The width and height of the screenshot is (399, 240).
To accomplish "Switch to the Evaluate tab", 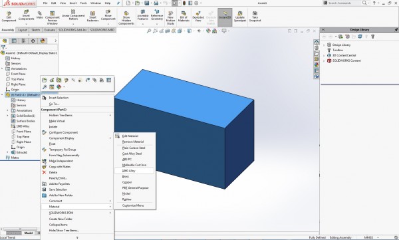I will [50, 30].
